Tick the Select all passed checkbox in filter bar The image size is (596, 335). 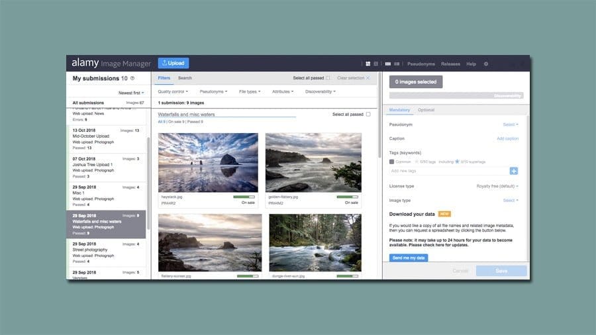(x=328, y=78)
